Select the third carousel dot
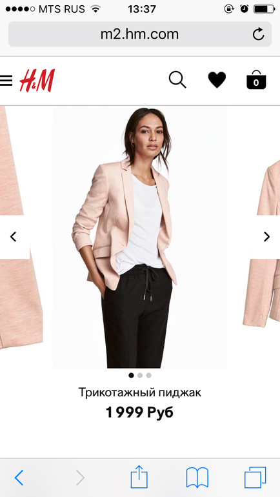Screen dimensions: 280x497 click(x=149, y=376)
